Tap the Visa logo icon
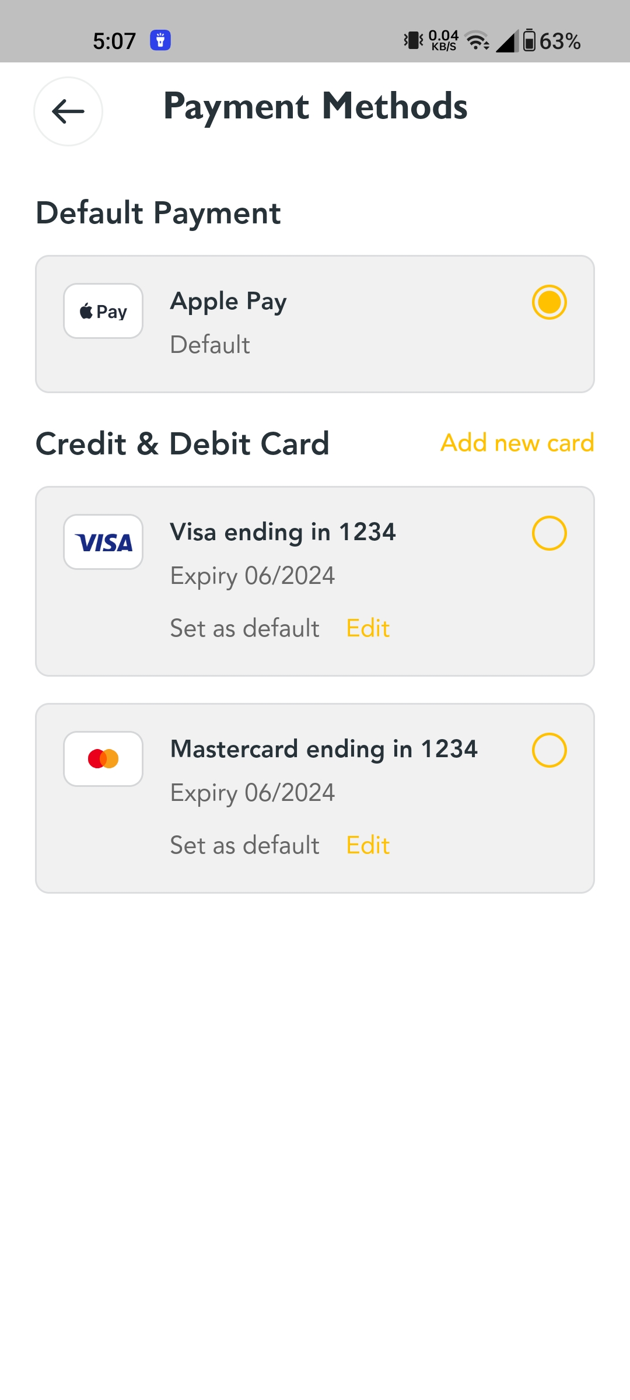630x1400 pixels. 103,542
